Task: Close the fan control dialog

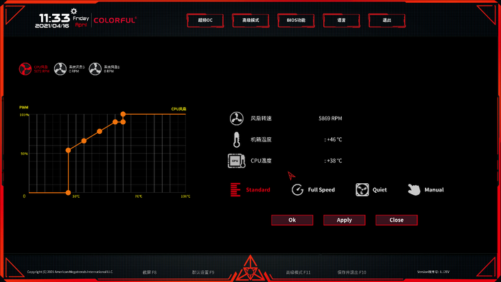Action: click(396, 220)
